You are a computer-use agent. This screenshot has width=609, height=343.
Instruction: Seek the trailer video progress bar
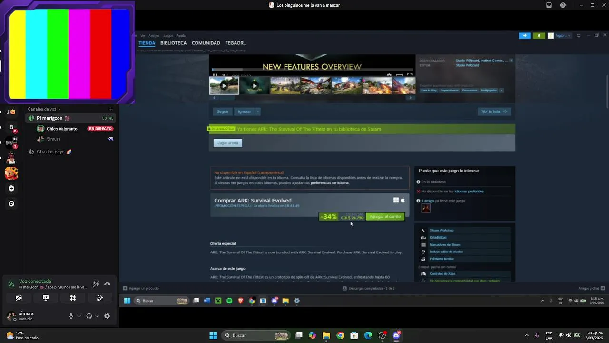click(x=312, y=70)
